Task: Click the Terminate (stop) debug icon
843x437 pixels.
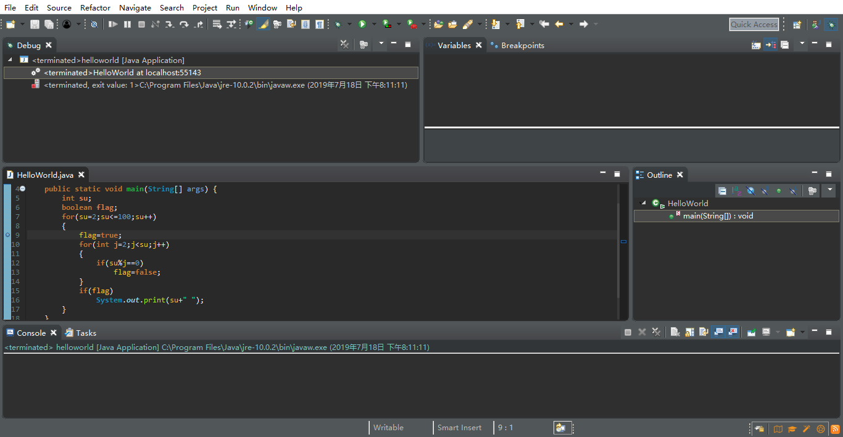Action: pos(141,24)
